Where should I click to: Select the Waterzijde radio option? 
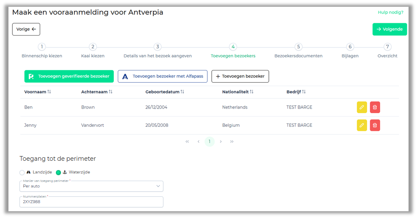(59, 173)
